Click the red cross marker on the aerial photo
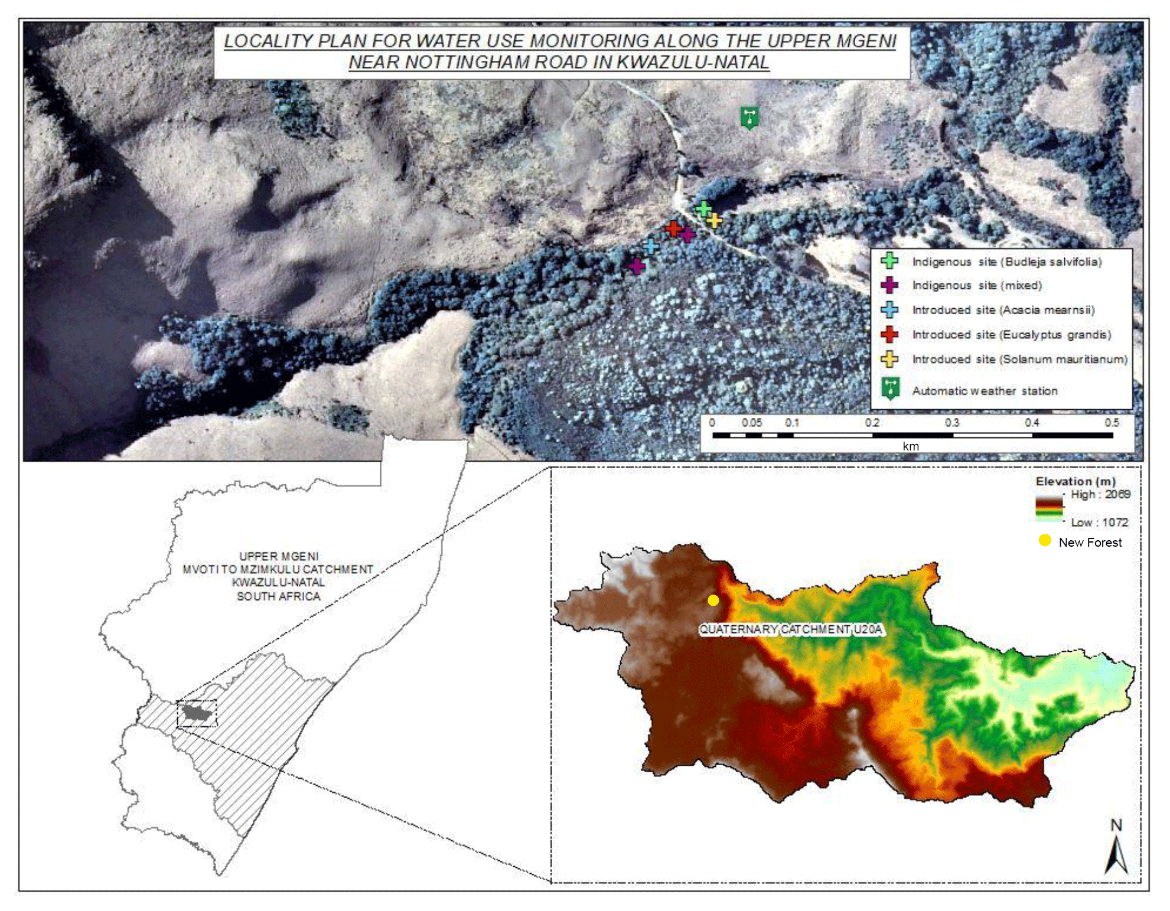The image size is (1170, 911). 673,228
